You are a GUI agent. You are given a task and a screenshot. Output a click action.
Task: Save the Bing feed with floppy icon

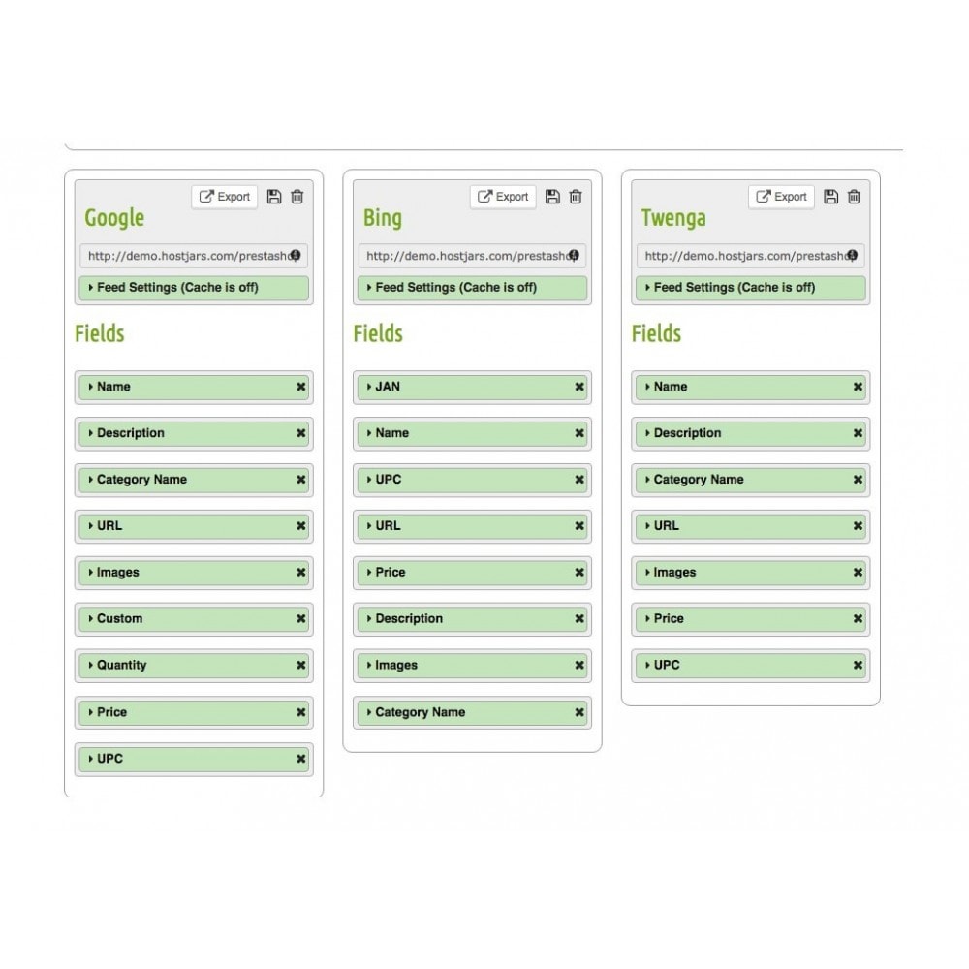[x=552, y=197]
